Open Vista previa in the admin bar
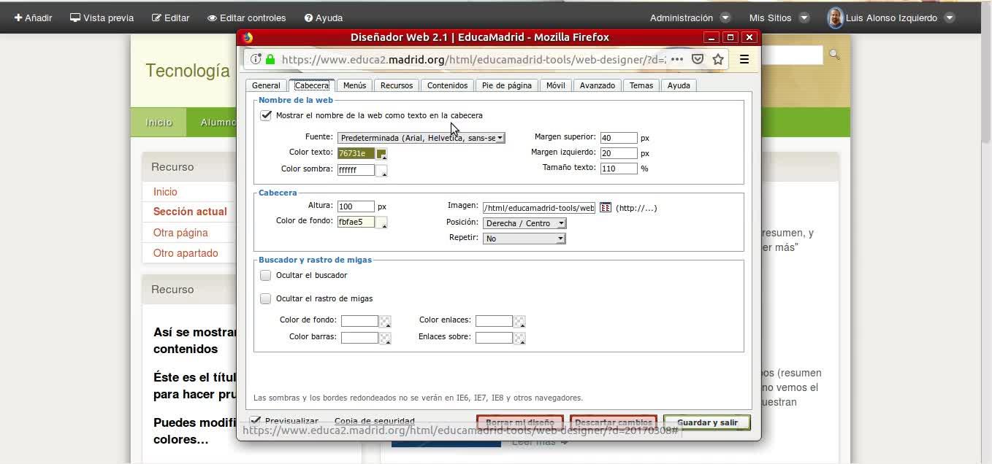 coord(102,18)
